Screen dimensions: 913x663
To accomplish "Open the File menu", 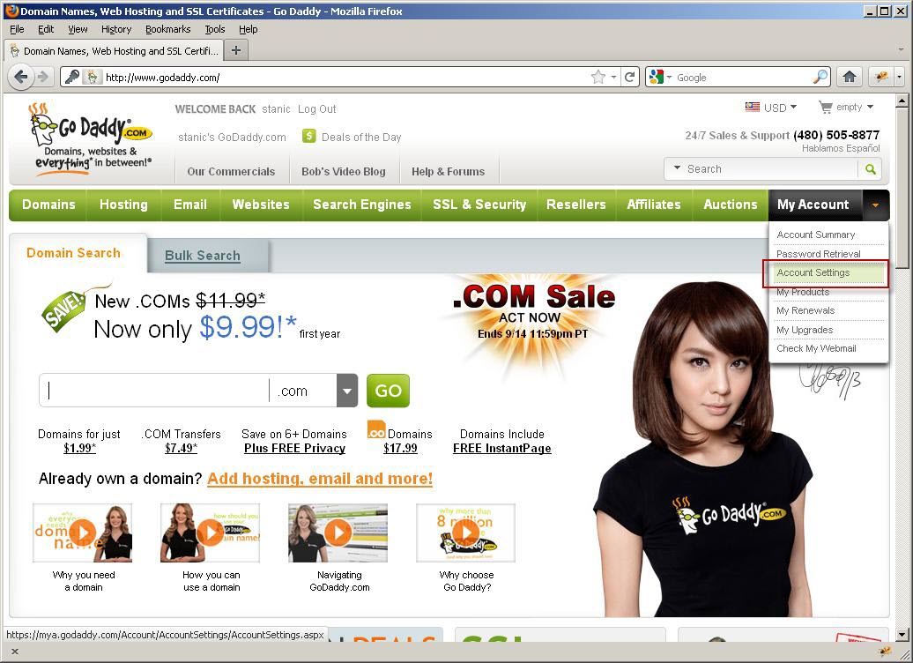I will (17, 29).
